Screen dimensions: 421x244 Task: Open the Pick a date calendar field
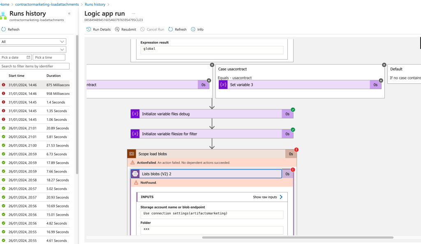pos(16,58)
